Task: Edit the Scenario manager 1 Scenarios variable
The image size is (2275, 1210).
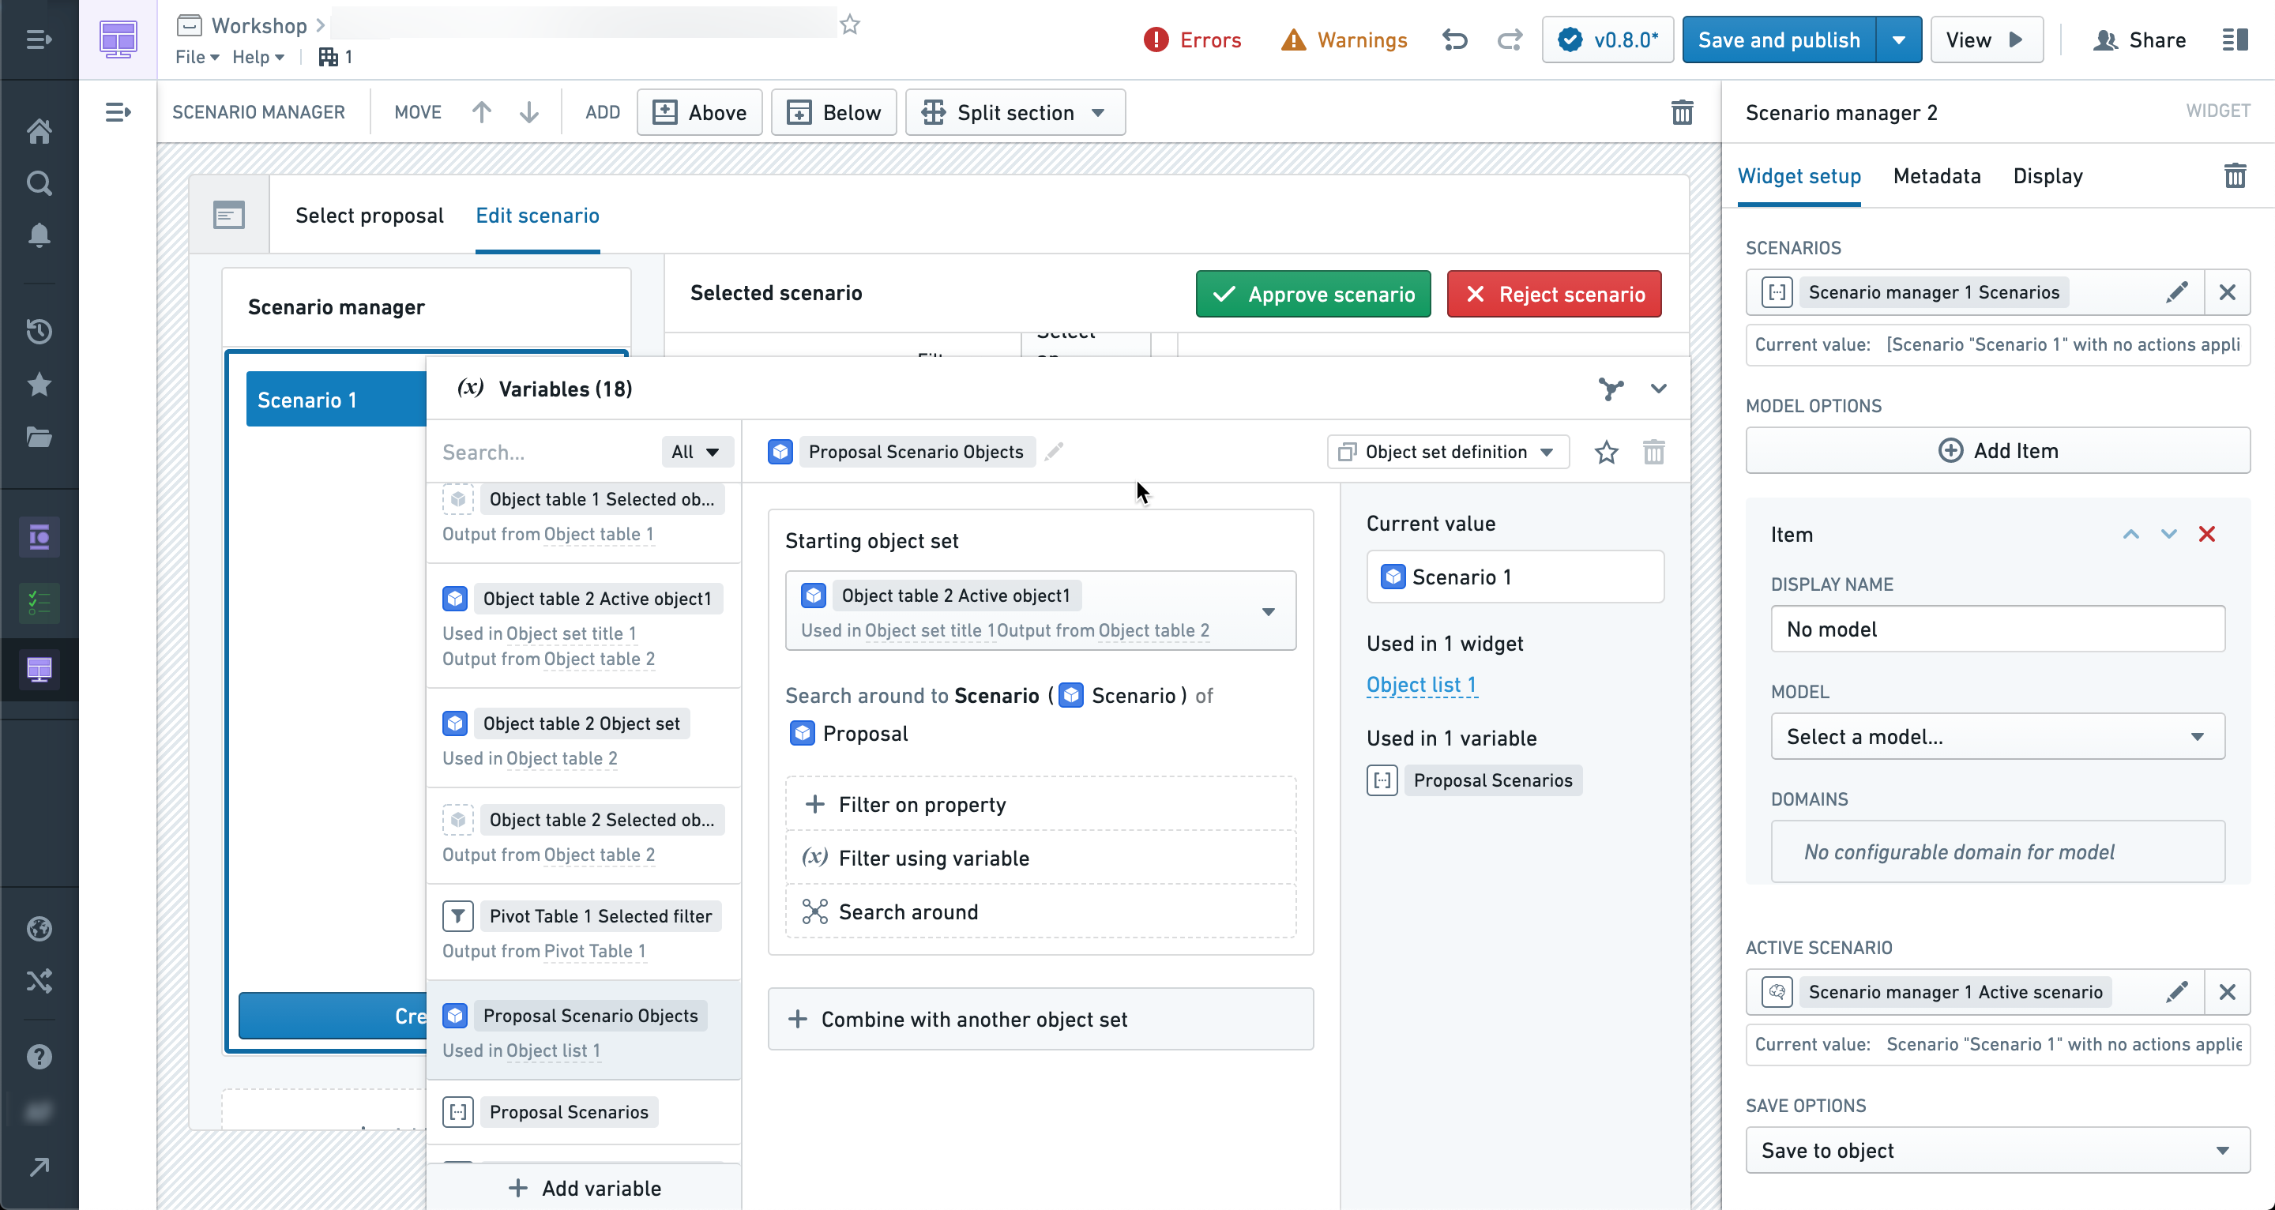Action: point(2177,292)
